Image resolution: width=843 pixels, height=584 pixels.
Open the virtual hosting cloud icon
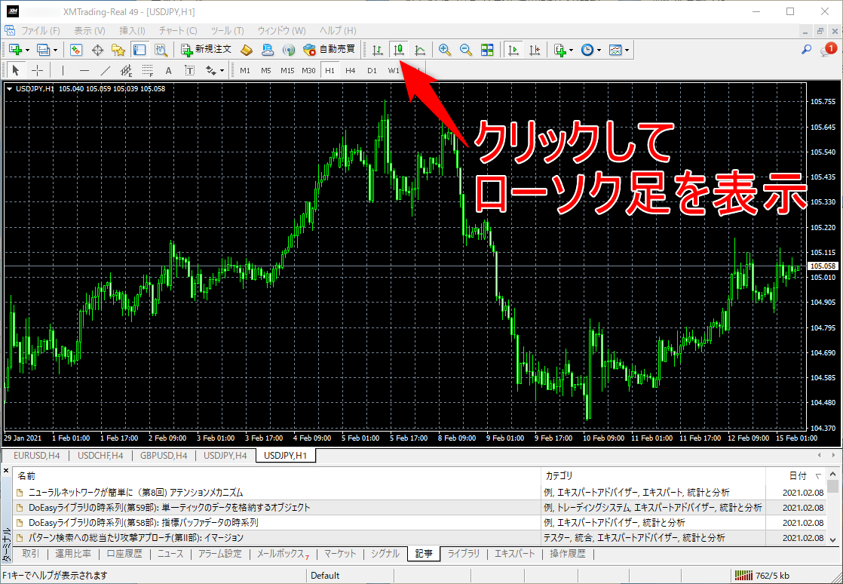(x=268, y=50)
